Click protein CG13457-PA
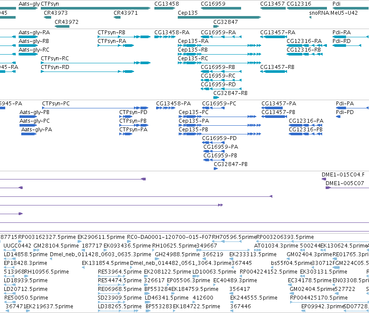Image resolution: width=369 pixels, height=313 pixels. [272, 108]
